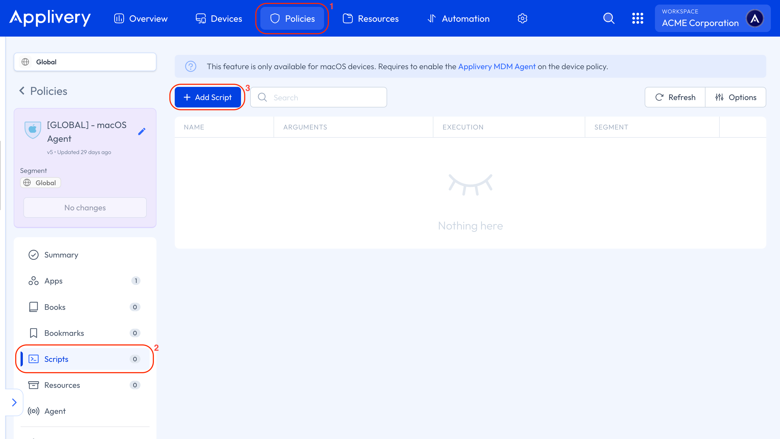Open global search magnifier icon
Image resolution: width=780 pixels, height=439 pixels.
coord(609,19)
